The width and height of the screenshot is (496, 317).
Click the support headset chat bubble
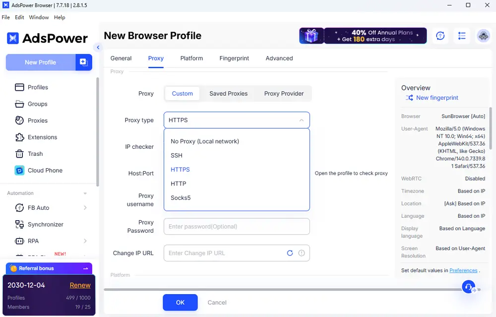click(468, 287)
